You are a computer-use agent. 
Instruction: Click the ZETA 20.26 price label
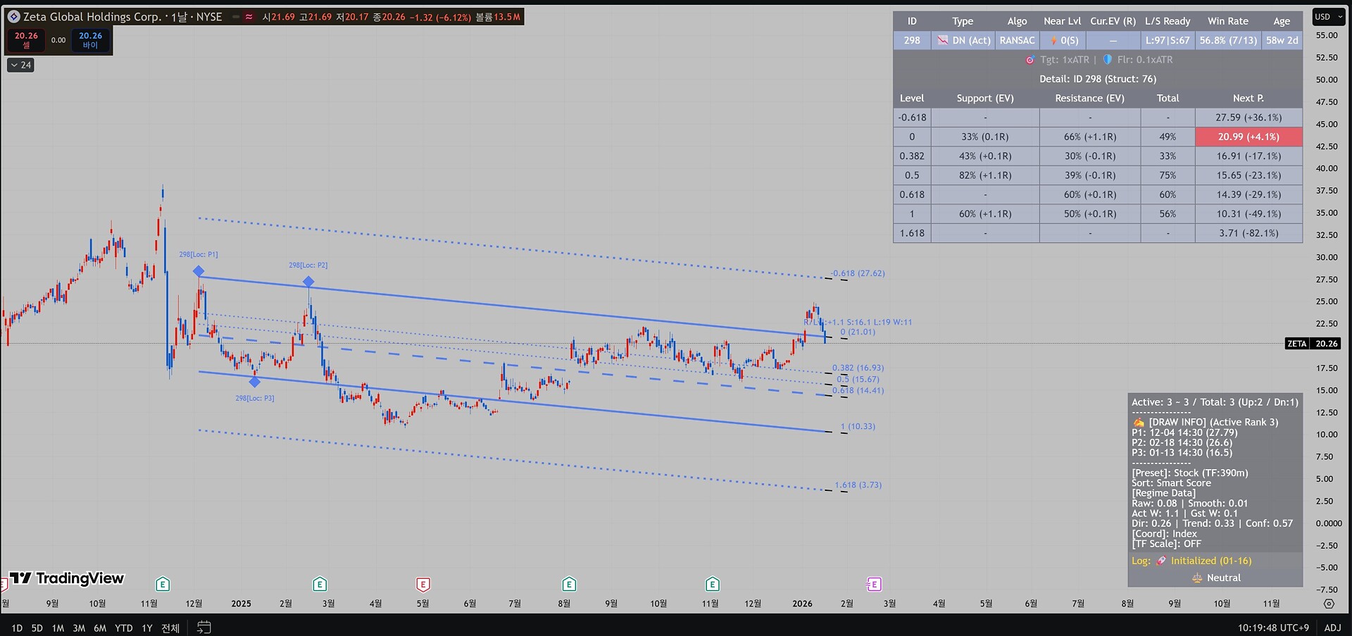1313,344
